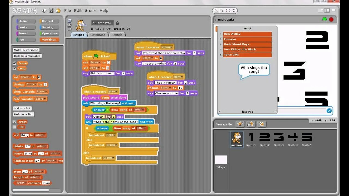The image size is (349, 196).
Task: Open the Edit menu
Action: (x=78, y=11)
